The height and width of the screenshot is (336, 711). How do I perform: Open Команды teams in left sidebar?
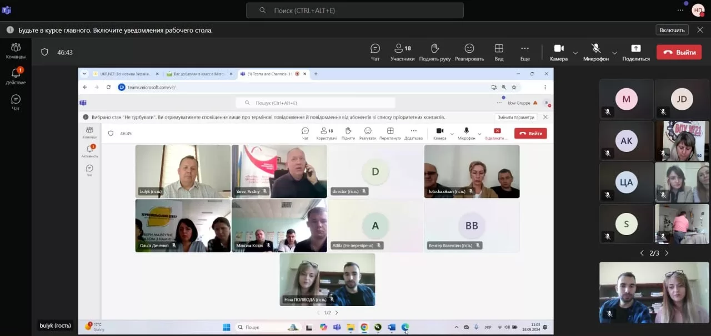16,51
